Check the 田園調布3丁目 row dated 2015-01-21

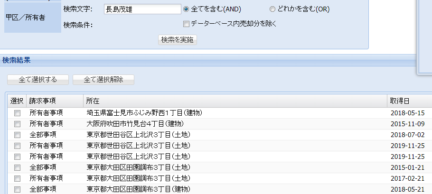click(x=18, y=167)
